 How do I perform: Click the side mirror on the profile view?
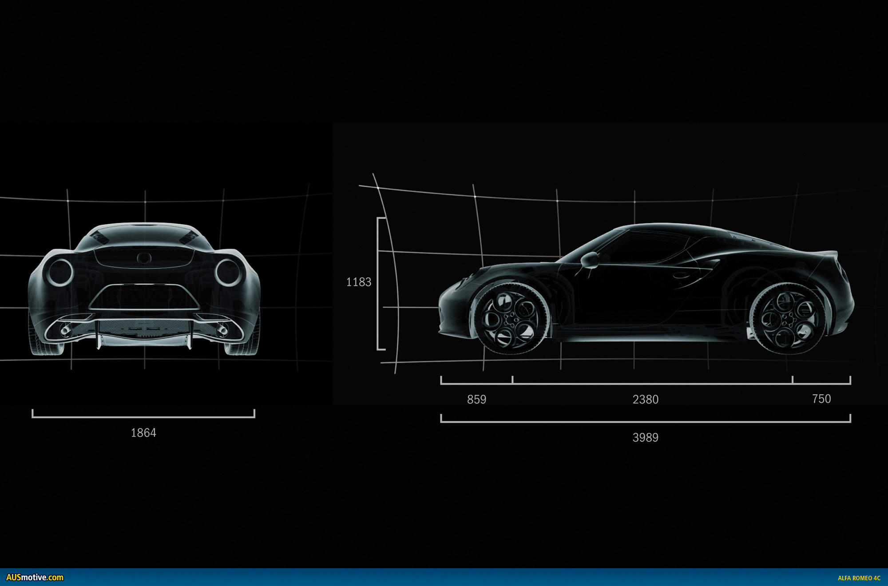(x=590, y=260)
